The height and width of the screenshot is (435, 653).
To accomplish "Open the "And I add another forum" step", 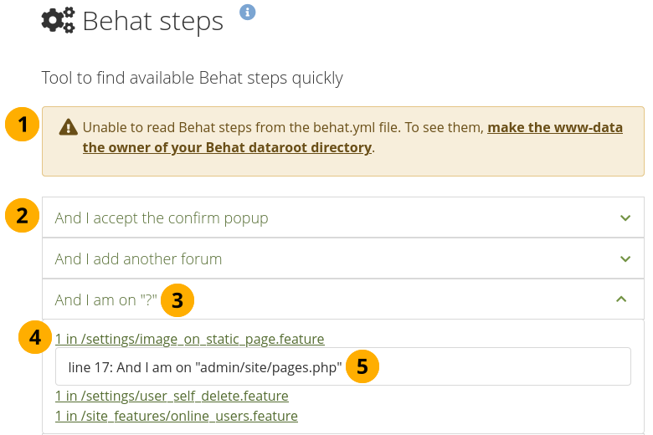I will coord(138,259).
